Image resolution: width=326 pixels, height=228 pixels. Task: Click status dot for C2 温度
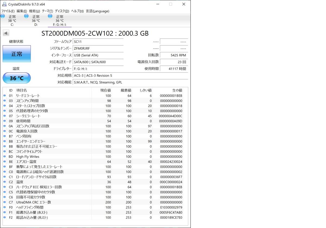click(x=4, y=182)
